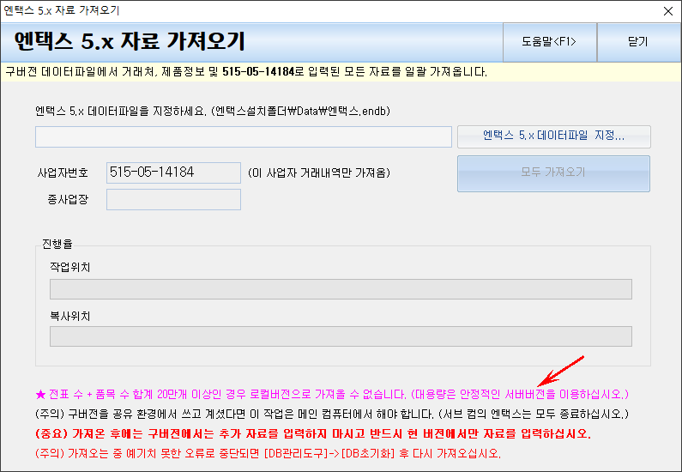682x472 pixels.
Task: Click the (이 사업자 거래내역만 가져옴) note
Action: [x=318, y=173]
